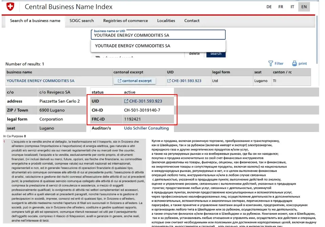Open CHE-301.593.923 link in results row
Image resolution: width=325 pixels, height=227 pixels.
tap(186, 81)
